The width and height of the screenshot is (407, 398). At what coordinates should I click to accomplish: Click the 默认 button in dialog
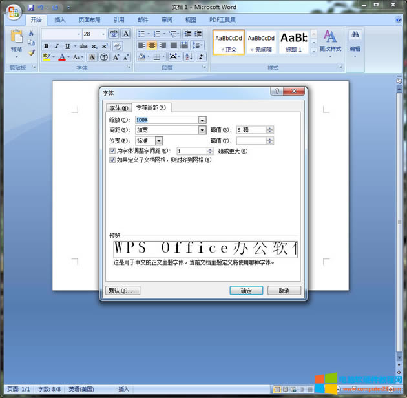(122, 291)
